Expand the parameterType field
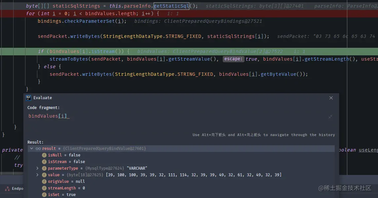The height and width of the screenshot is (198, 378). point(37,168)
